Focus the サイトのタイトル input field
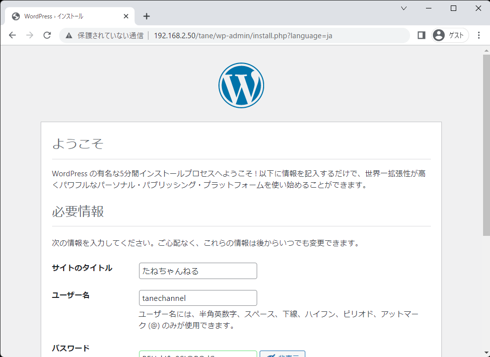The height and width of the screenshot is (357, 490). [x=198, y=271]
